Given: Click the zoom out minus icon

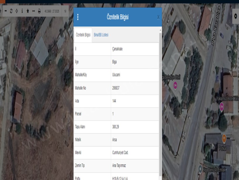Looking at the screenshot, I should 5,11.
